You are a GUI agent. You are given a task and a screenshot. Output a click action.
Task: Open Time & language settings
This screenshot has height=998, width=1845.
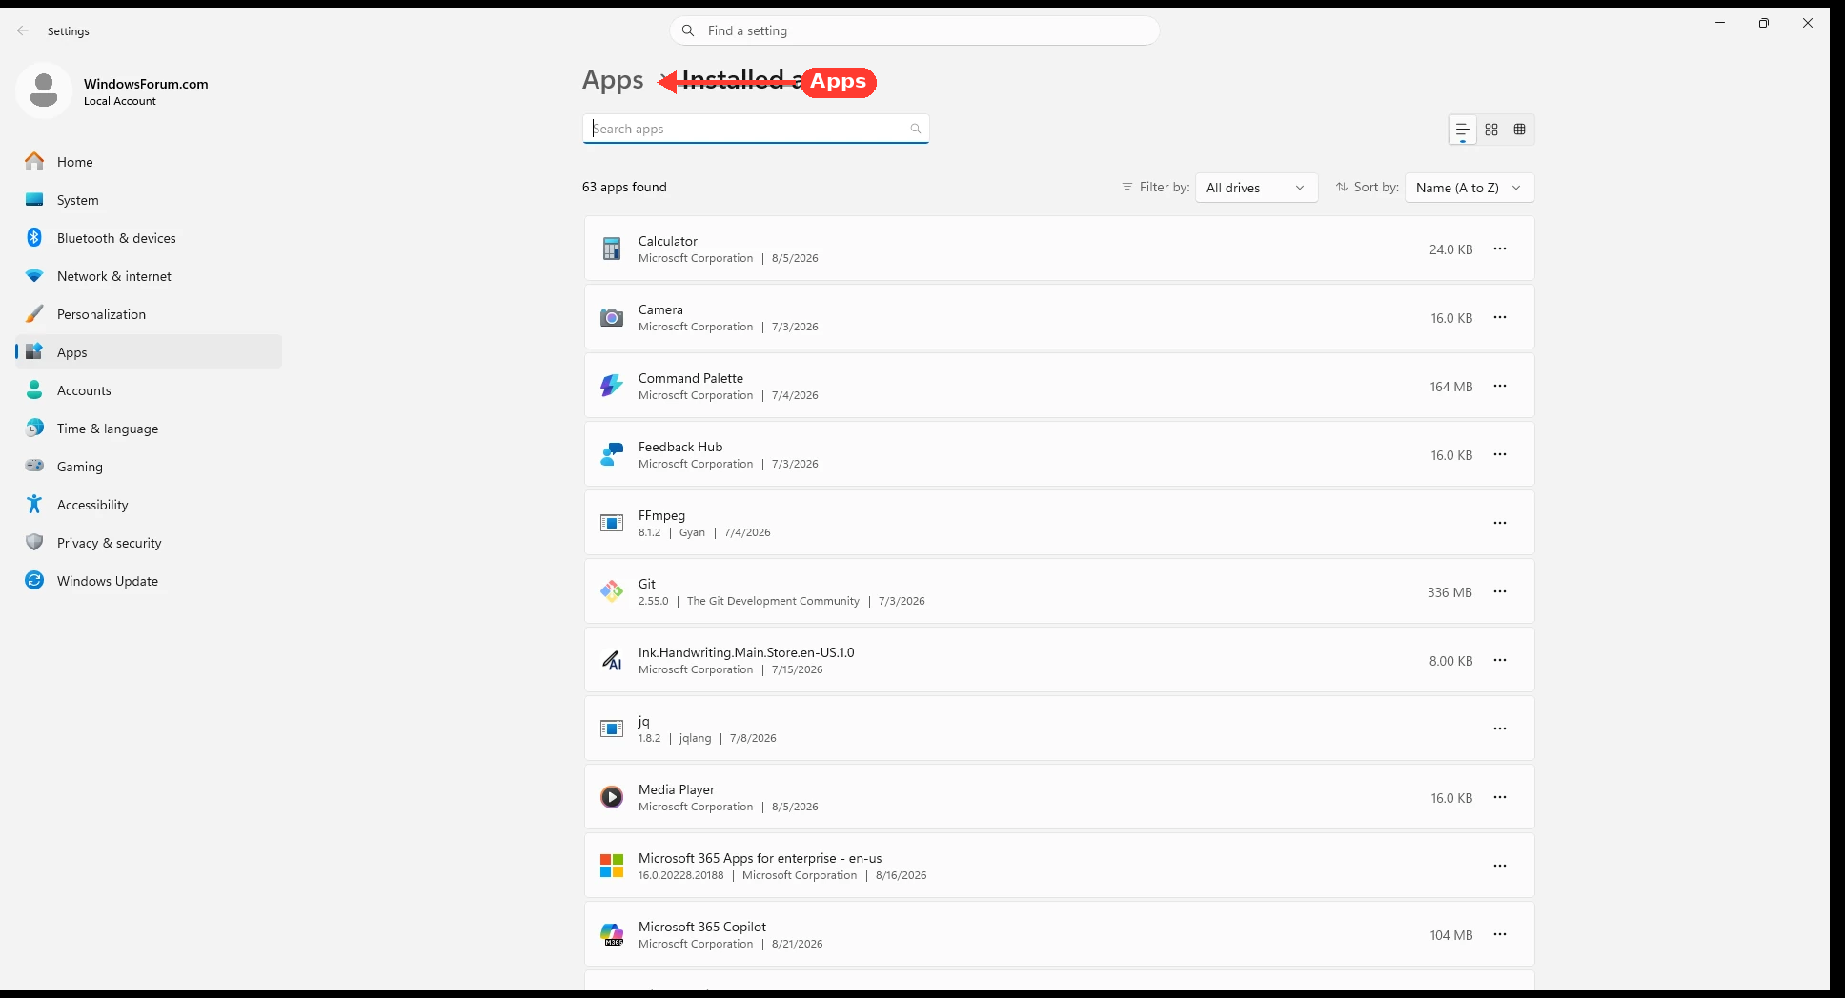coord(149,429)
